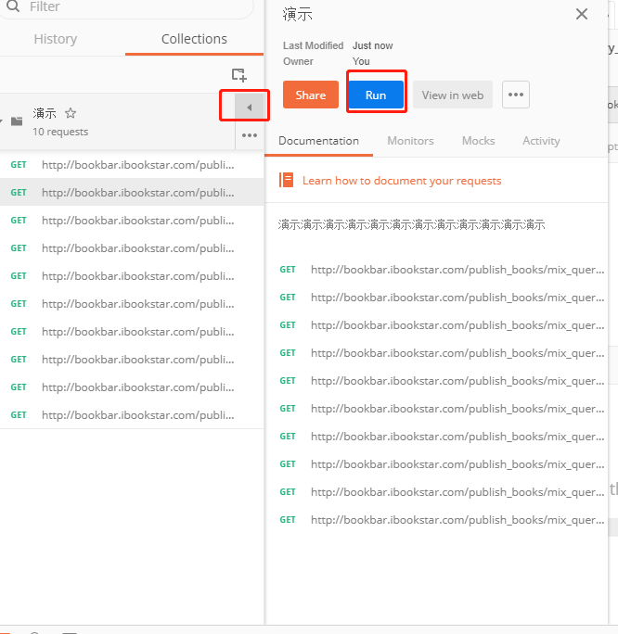Switch to the Monitors tab
The width and height of the screenshot is (618, 634).
(410, 141)
